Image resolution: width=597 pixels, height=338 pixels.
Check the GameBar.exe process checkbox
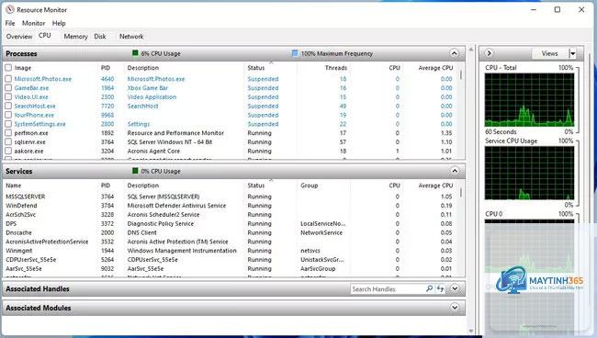(x=8, y=88)
